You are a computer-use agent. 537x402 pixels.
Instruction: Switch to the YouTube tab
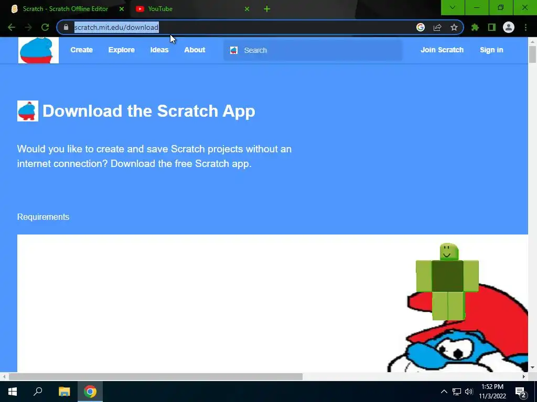tap(192, 9)
